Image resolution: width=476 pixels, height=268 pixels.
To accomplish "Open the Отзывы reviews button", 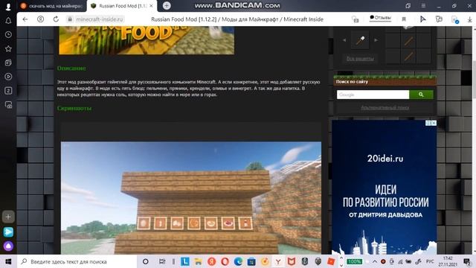I will (380, 18).
